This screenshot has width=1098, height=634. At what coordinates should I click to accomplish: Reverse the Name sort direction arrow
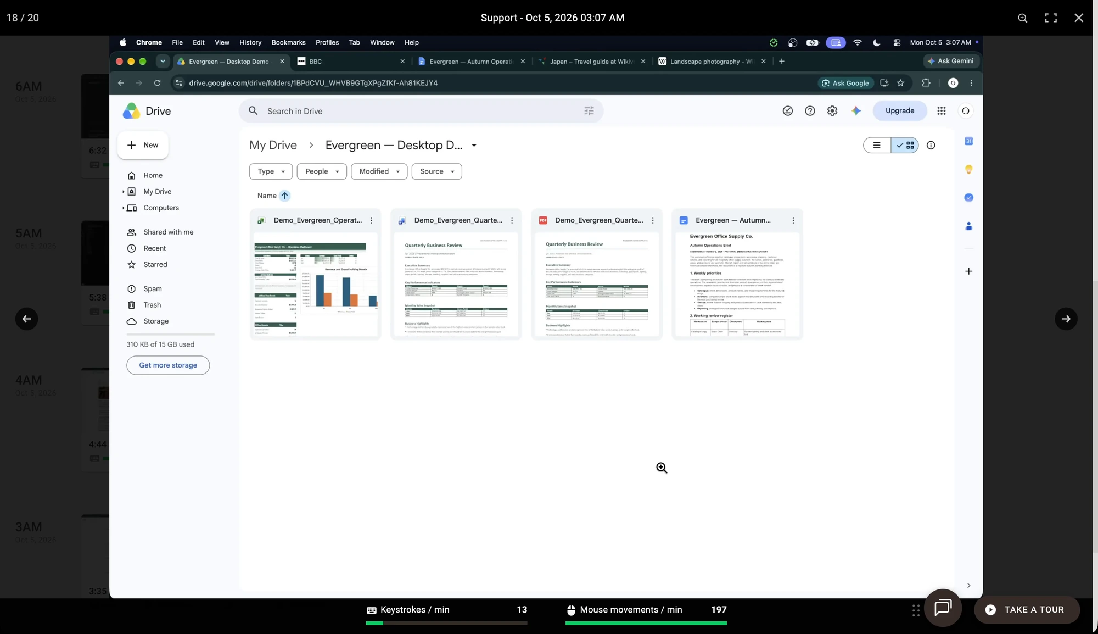tap(284, 196)
